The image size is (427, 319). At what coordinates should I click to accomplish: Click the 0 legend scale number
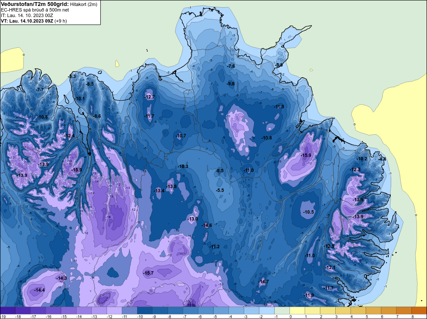(290, 316)
